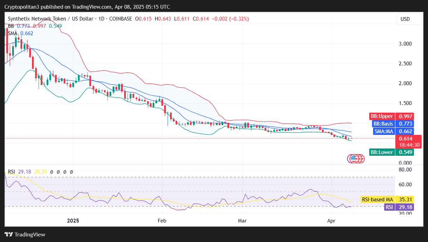Image resolution: width=428 pixels, height=242 pixels.
Task: Click the US flag event icon
Action: pyautogui.click(x=354, y=159)
